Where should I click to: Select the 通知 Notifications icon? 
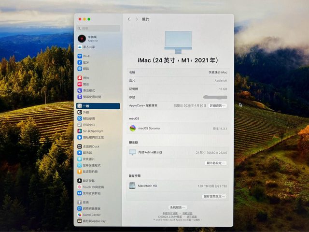80,78
